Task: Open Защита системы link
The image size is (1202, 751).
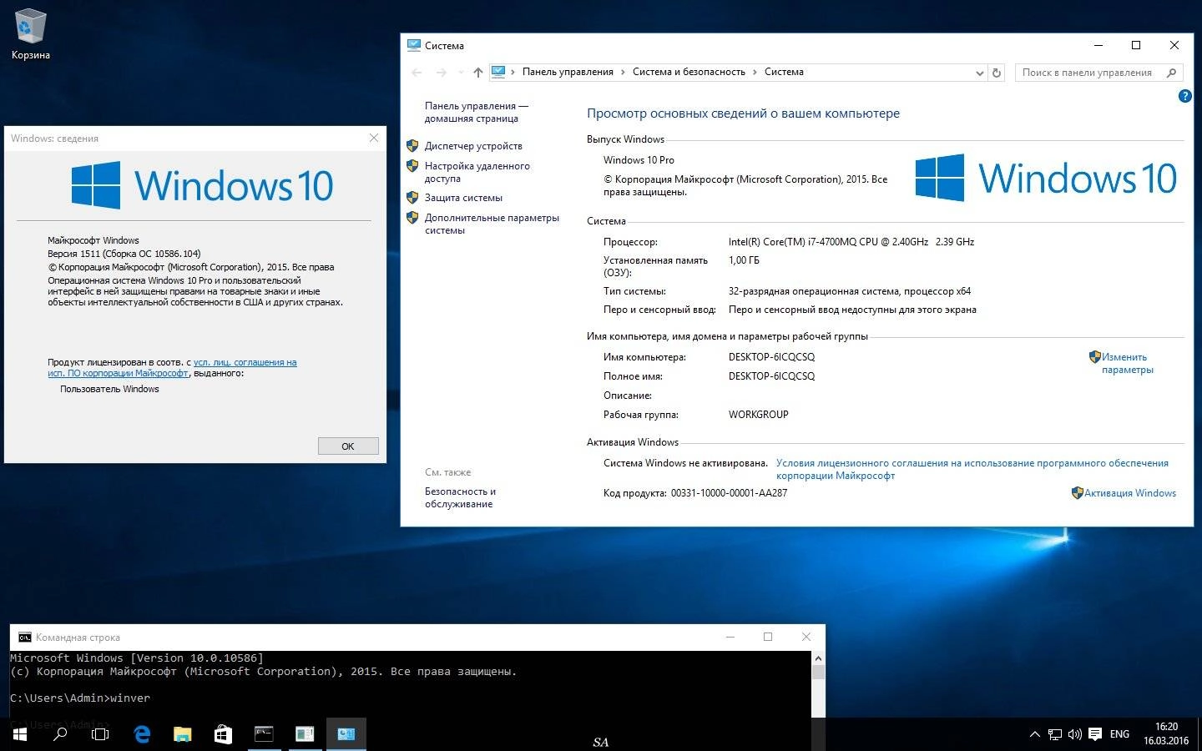Action: 463,198
